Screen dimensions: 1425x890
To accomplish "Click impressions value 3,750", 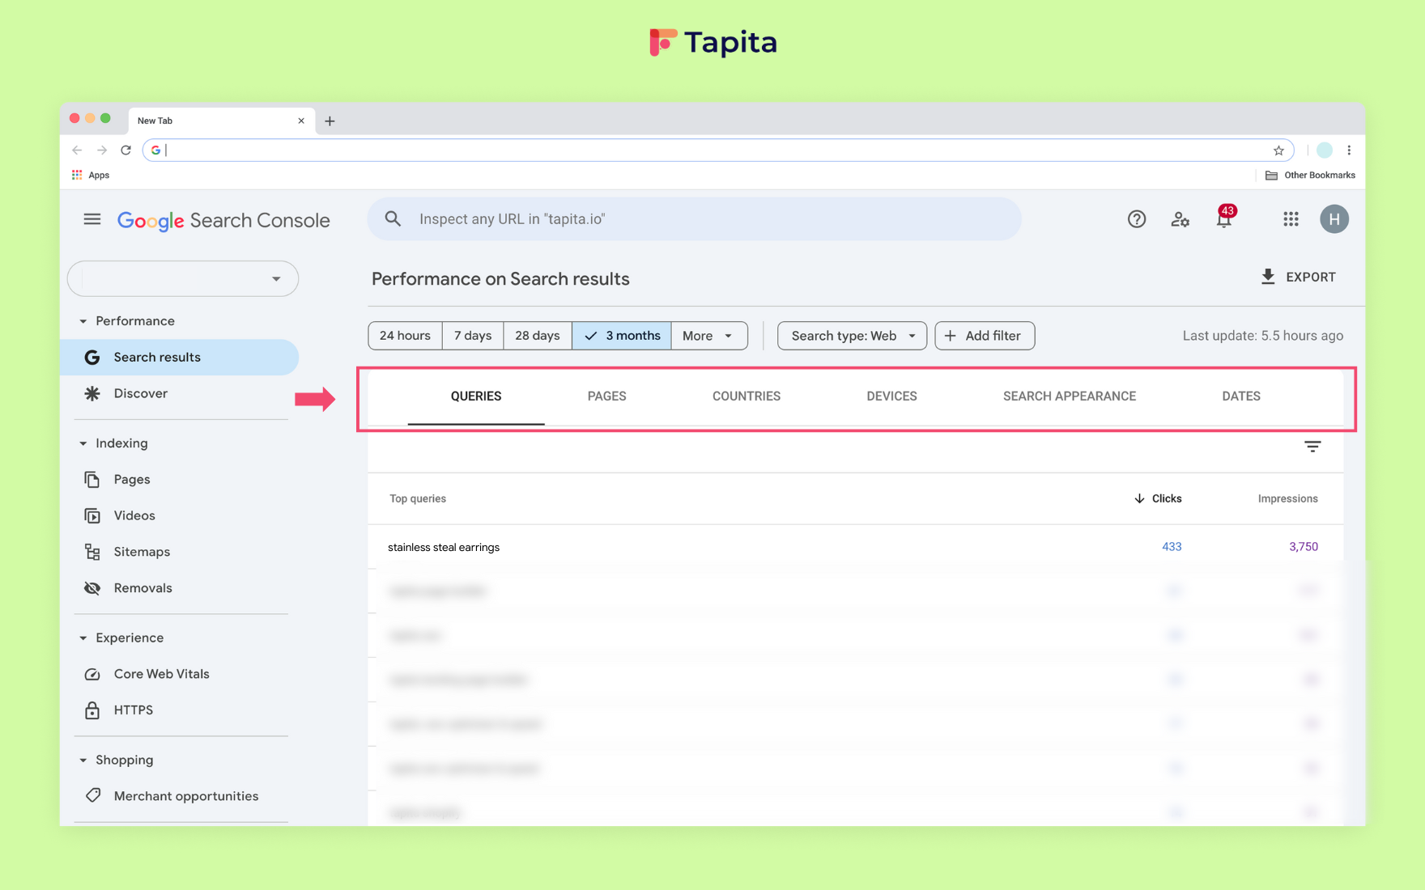I will 1304,547.
